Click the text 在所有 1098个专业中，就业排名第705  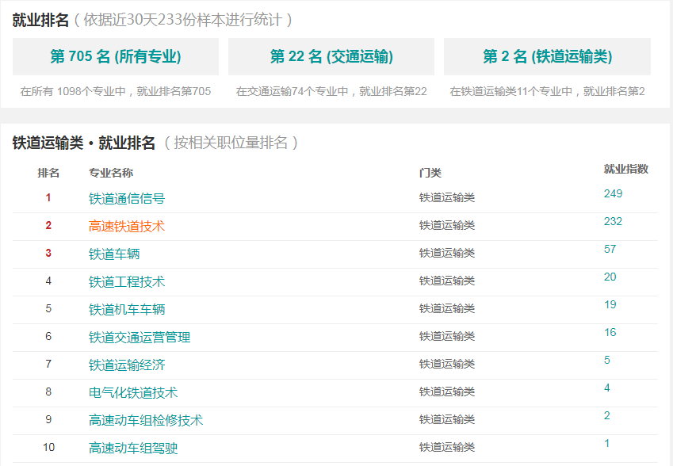click(116, 91)
